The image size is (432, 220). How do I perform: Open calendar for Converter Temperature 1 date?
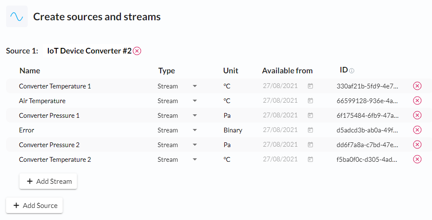(310, 86)
